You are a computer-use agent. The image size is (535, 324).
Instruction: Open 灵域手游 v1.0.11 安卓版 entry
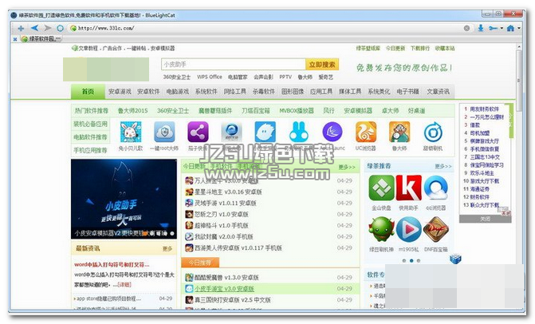click(225, 203)
